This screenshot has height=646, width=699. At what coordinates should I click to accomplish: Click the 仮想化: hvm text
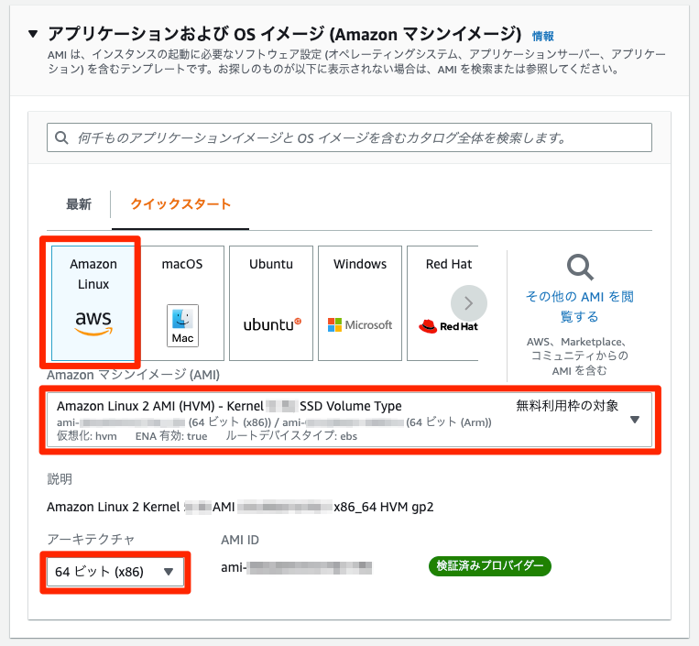coord(86,435)
